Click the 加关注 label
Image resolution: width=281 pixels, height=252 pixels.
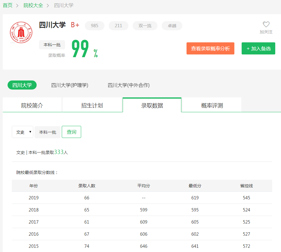(266, 32)
